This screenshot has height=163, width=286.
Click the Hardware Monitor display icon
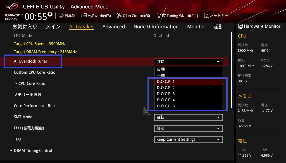click(x=240, y=26)
